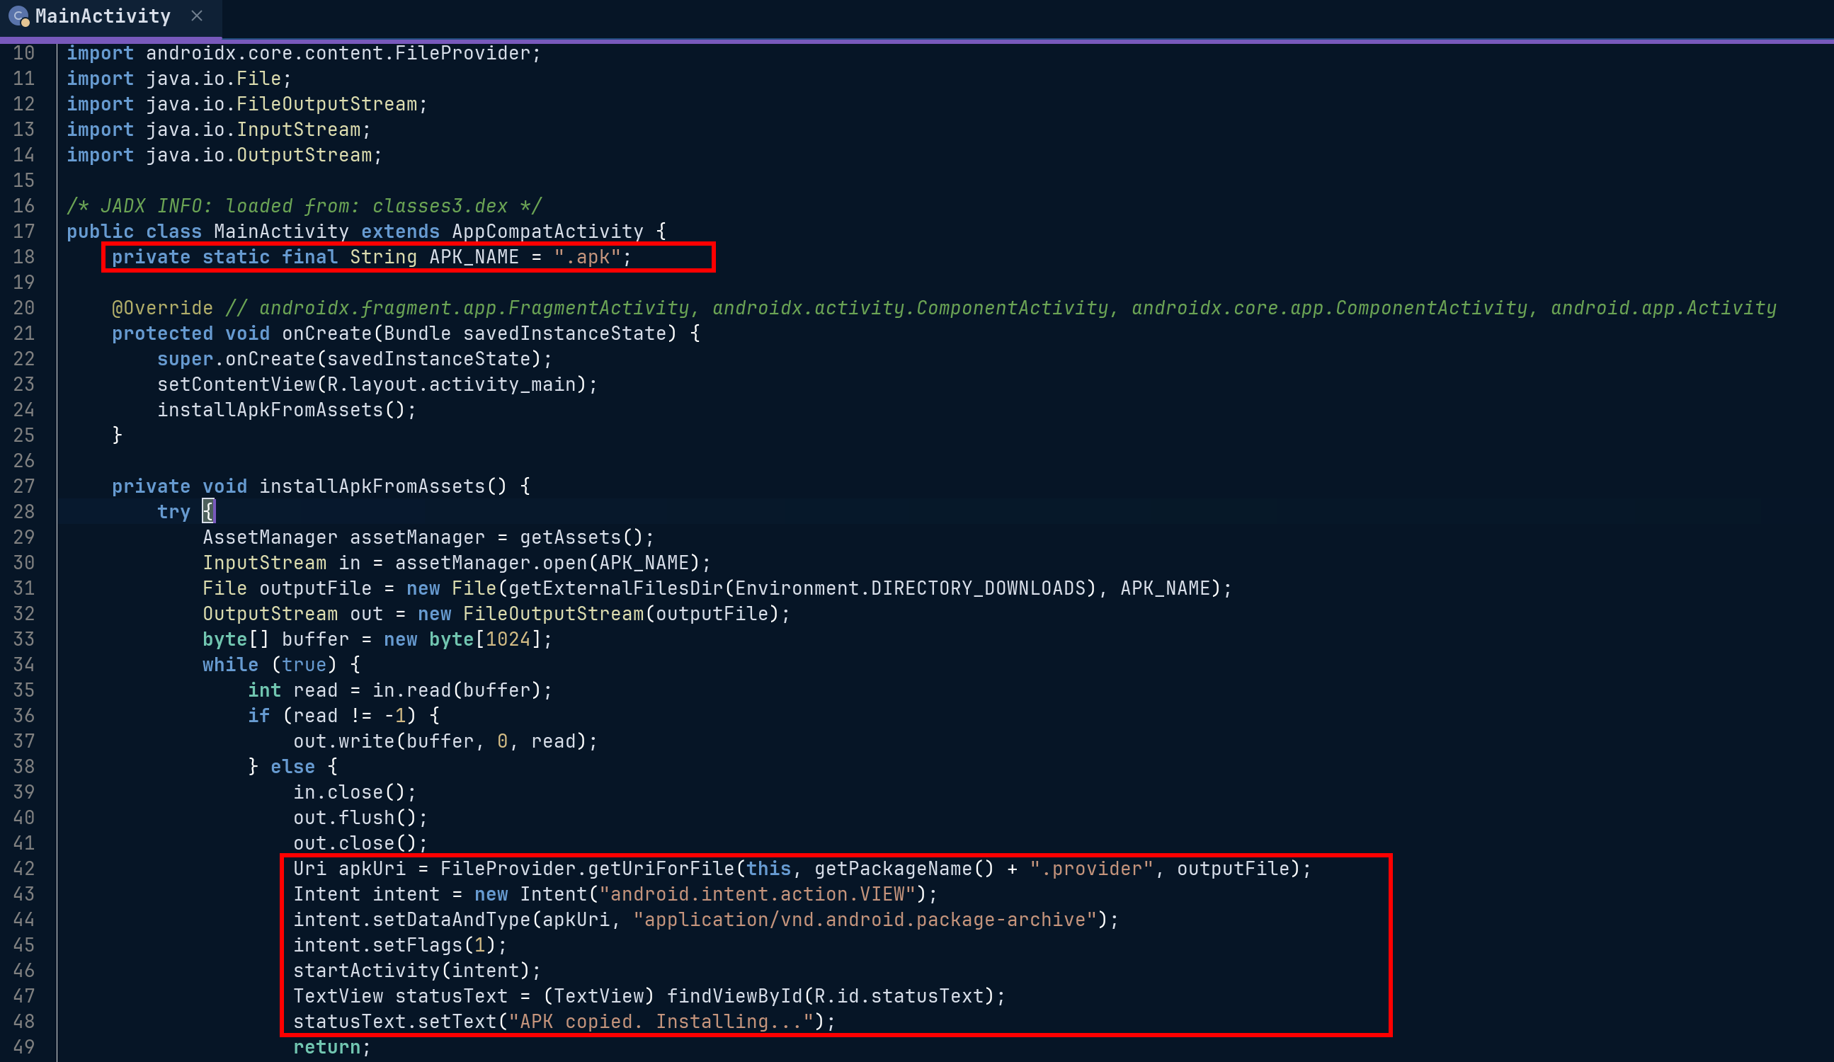The height and width of the screenshot is (1062, 1834).
Task: Click findViewById(R.id.statusText) call
Action: (x=831, y=995)
